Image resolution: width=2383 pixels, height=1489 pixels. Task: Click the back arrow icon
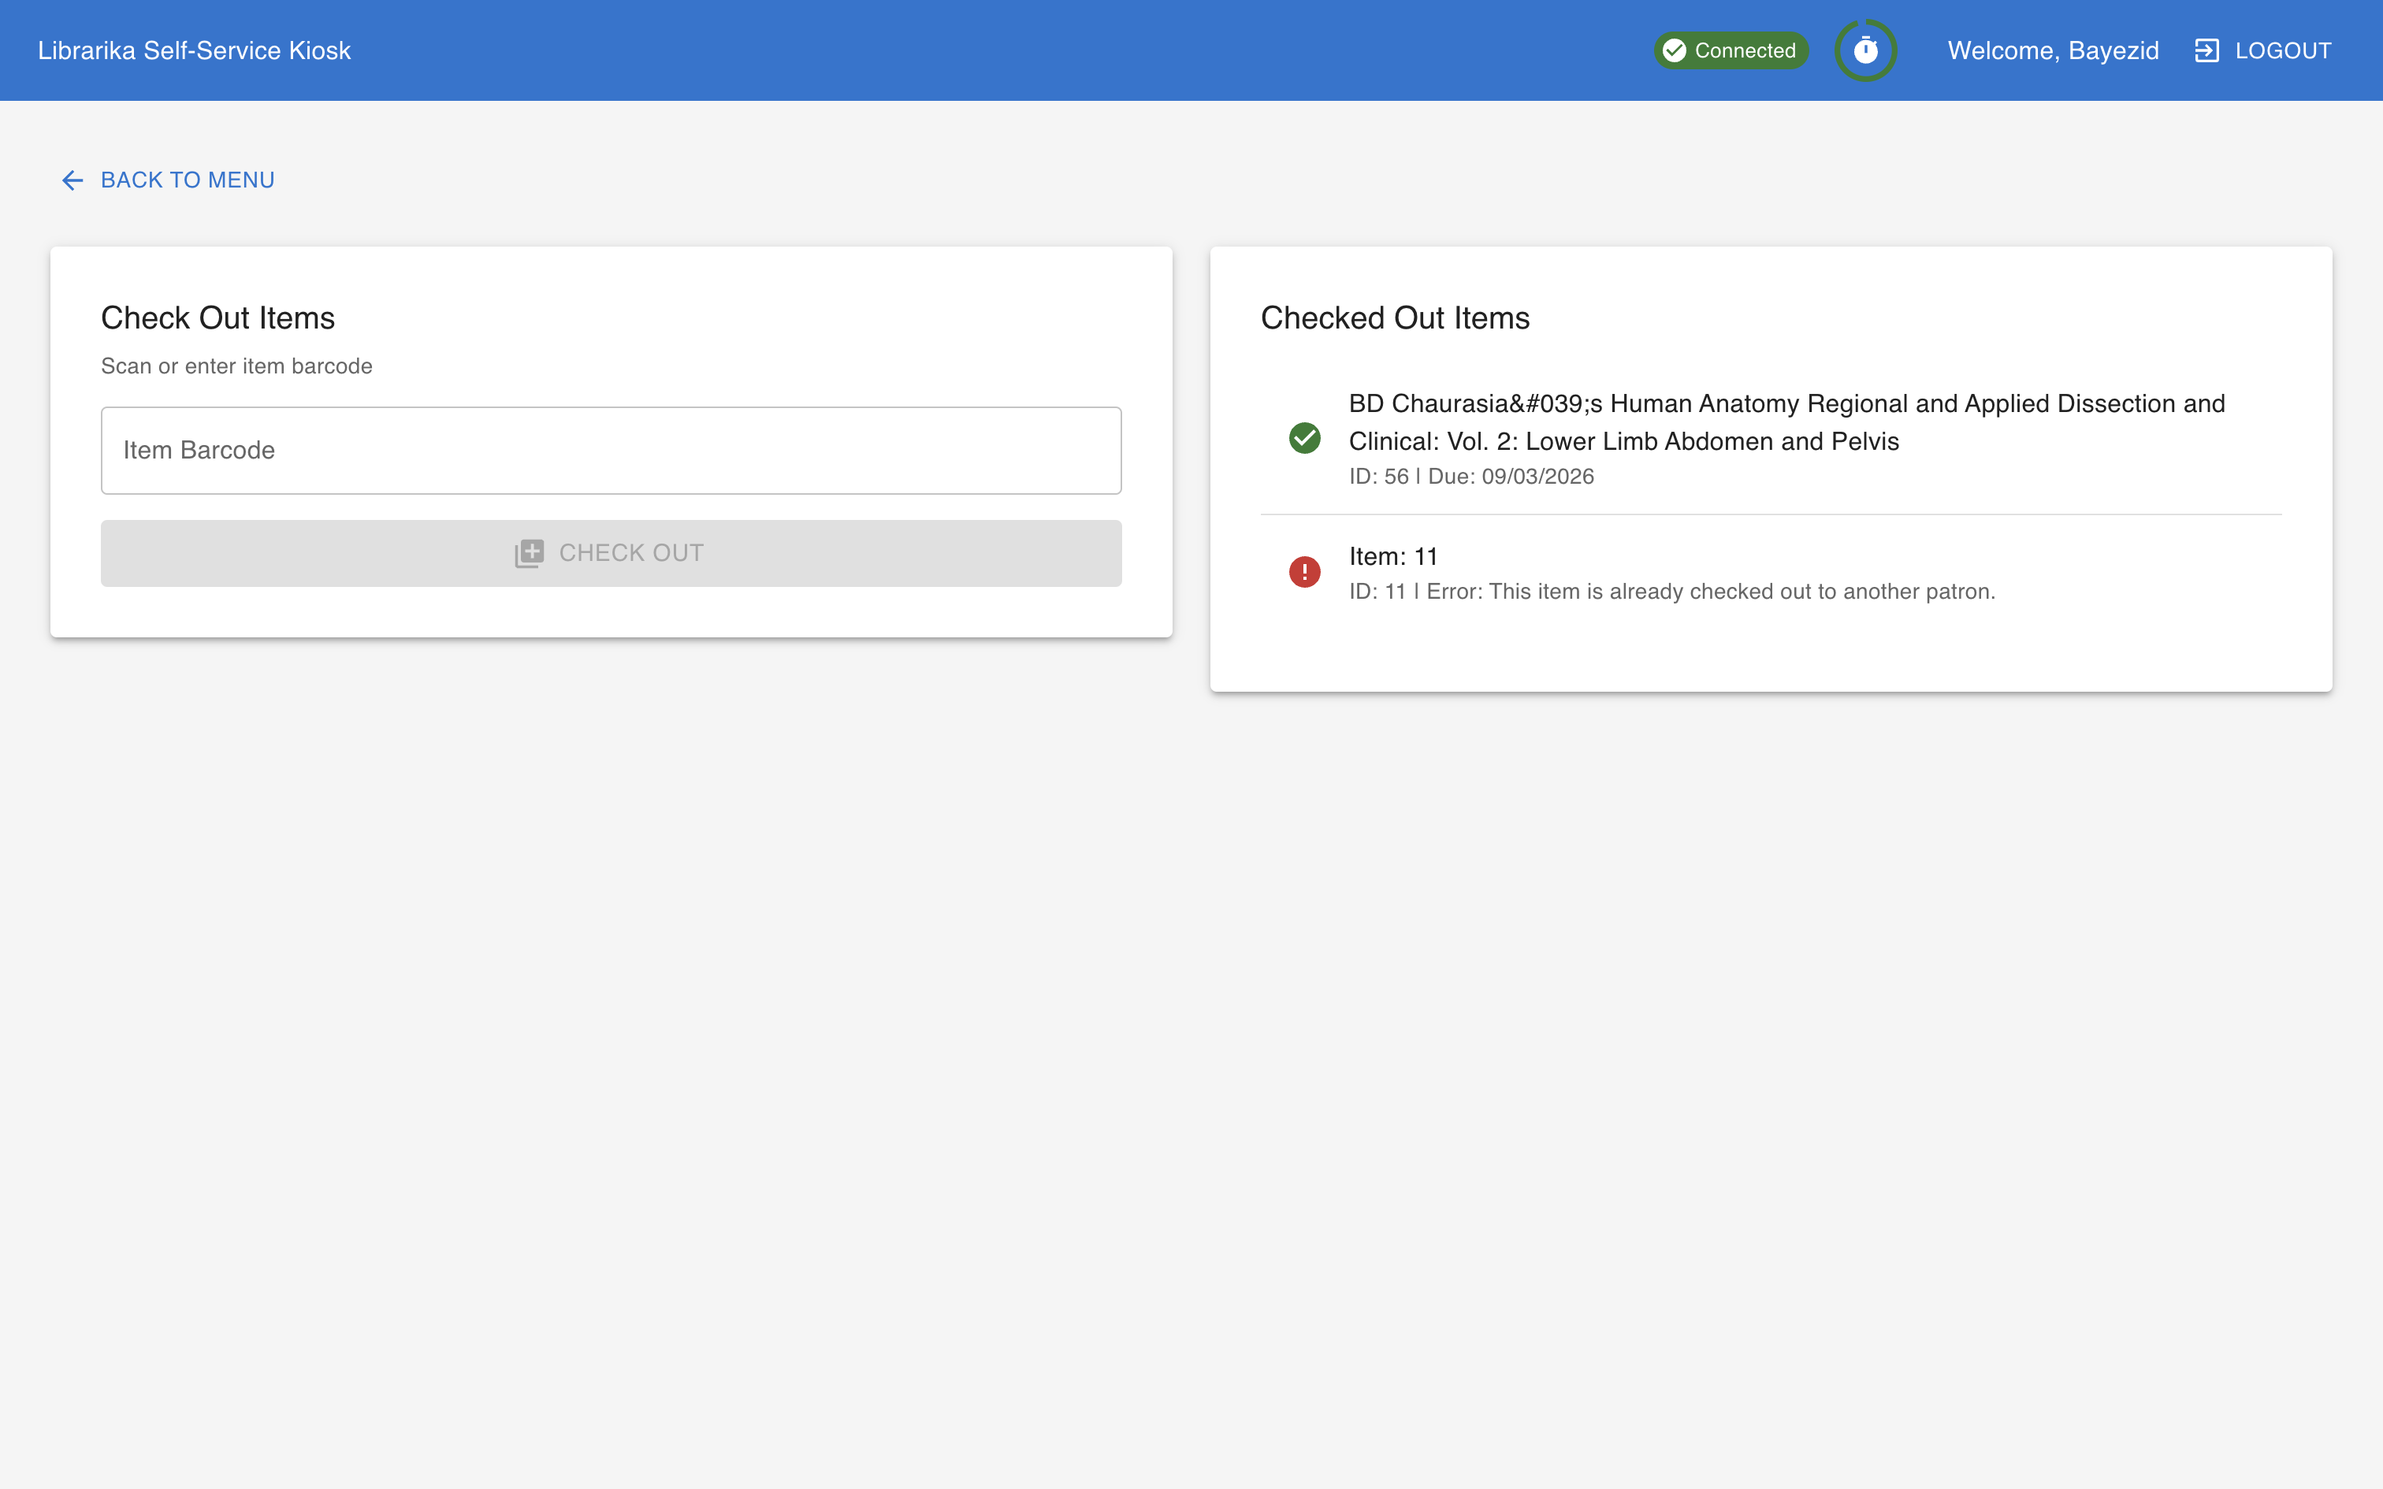tap(72, 180)
